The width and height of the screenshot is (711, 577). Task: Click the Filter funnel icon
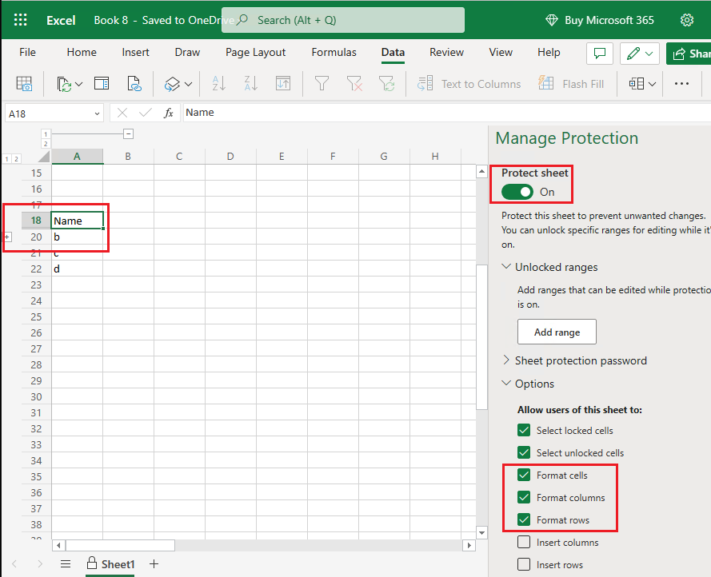(x=322, y=84)
